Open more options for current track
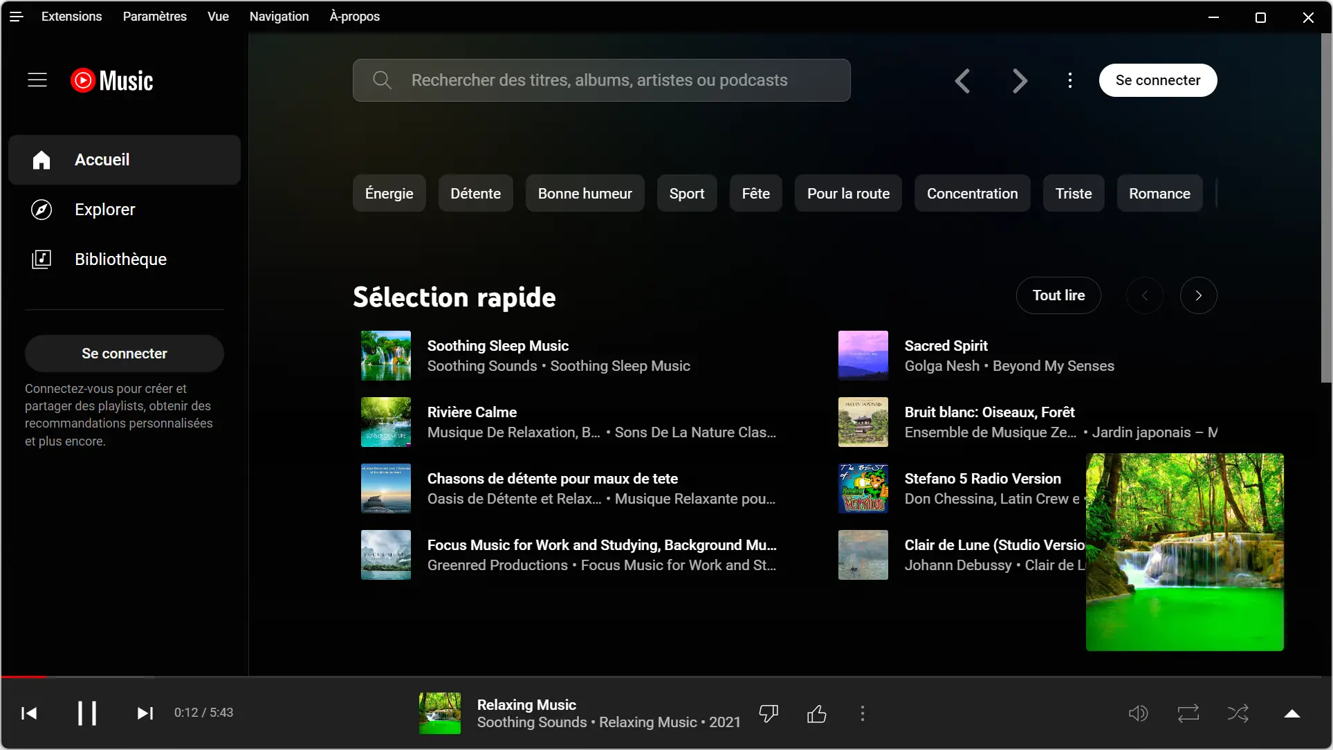This screenshot has height=750, width=1333. (863, 713)
